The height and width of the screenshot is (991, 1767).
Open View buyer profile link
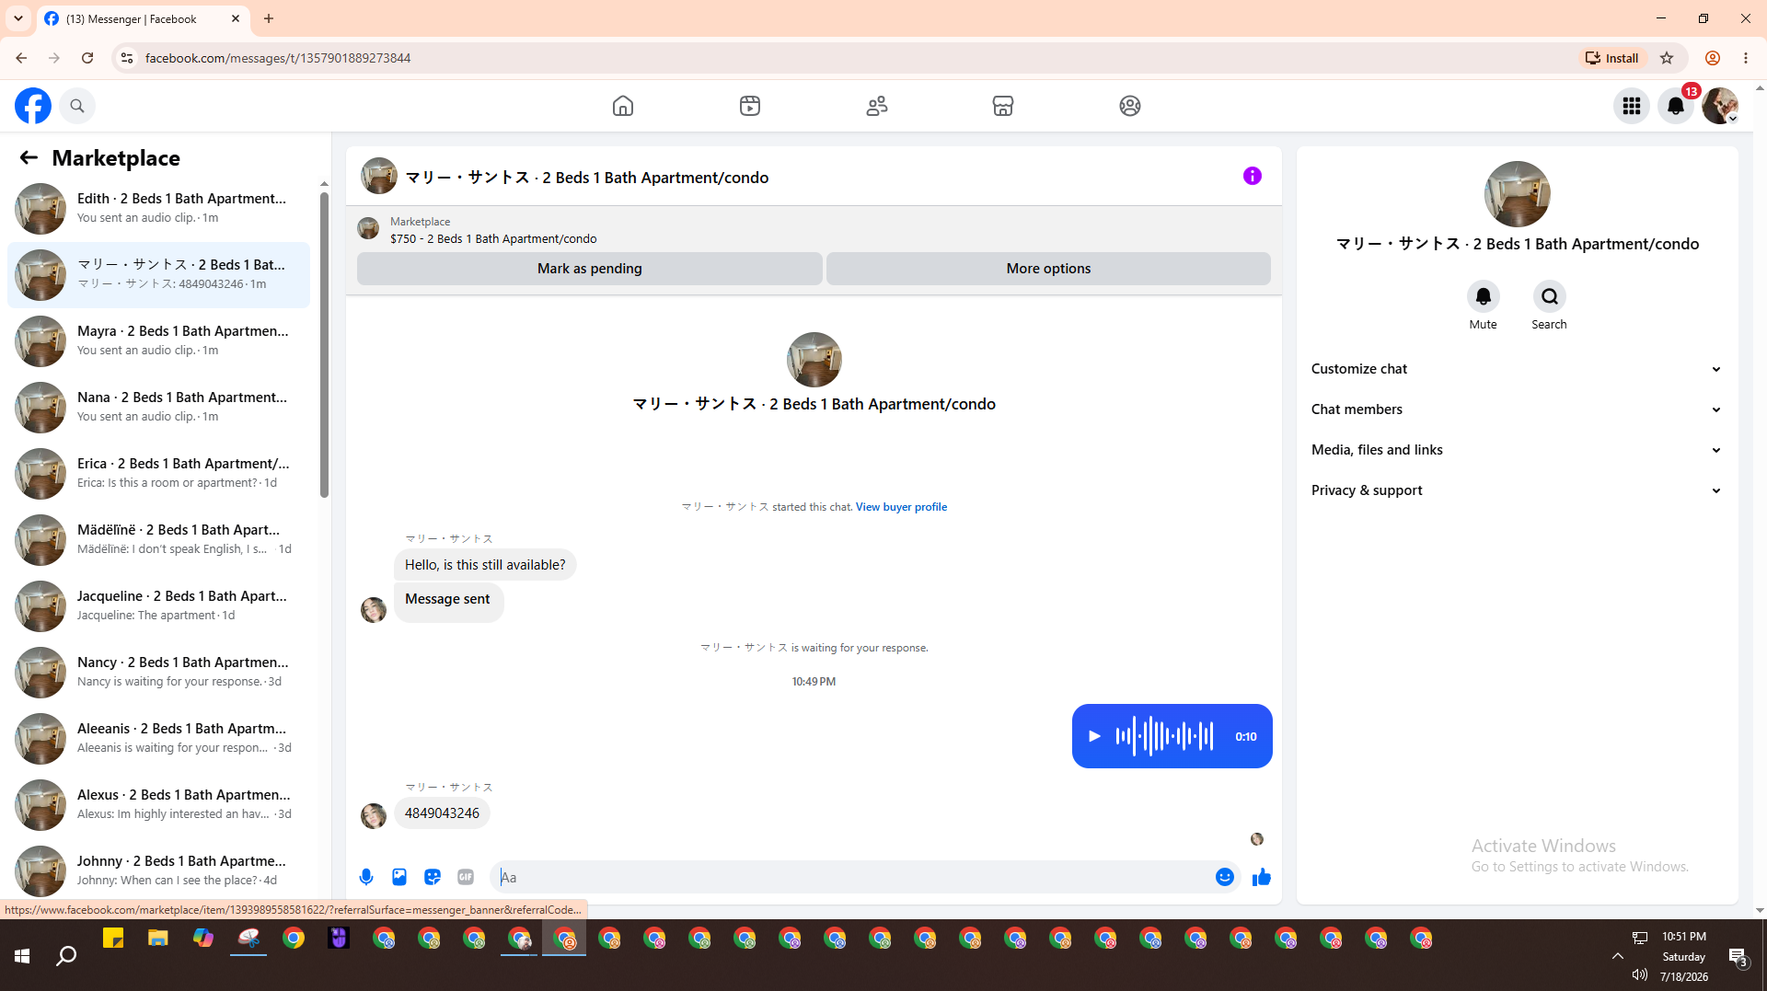point(901,507)
